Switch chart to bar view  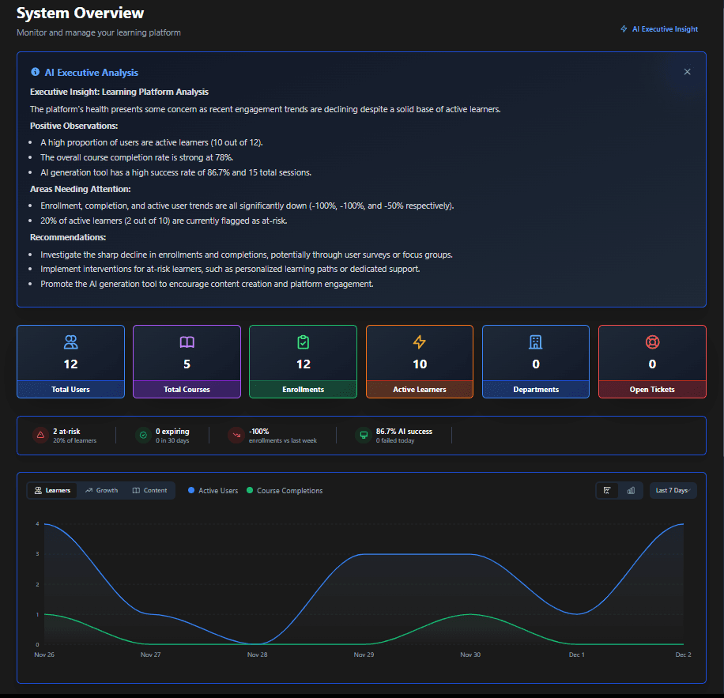(x=631, y=490)
